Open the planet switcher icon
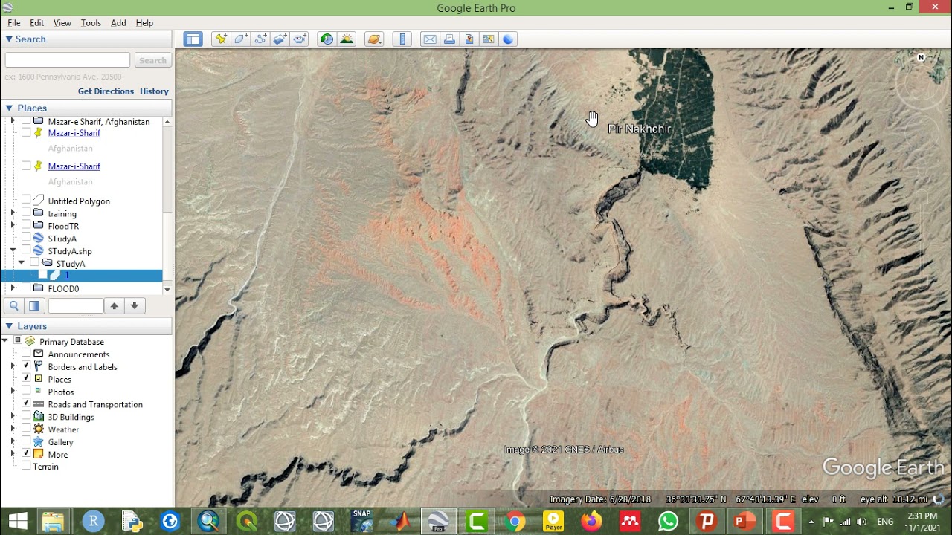The width and height of the screenshot is (952, 535). click(374, 39)
